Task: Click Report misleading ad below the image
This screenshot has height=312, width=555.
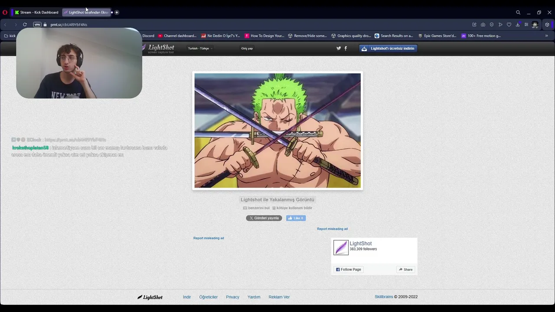Action: coord(209,238)
